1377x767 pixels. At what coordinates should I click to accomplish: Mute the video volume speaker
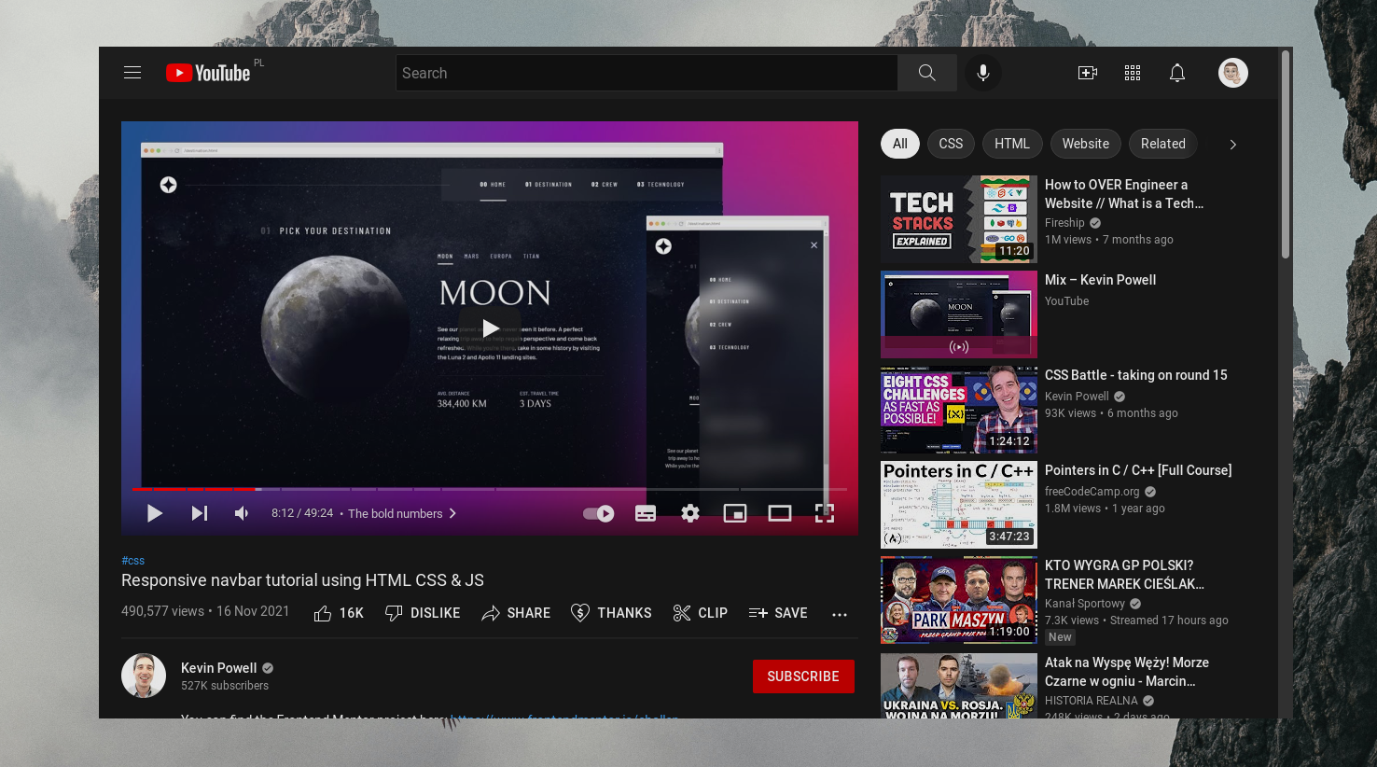242,513
